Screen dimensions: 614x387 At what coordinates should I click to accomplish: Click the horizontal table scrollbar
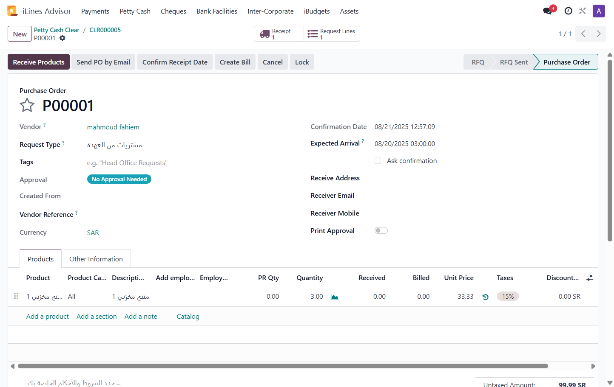point(283,366)
